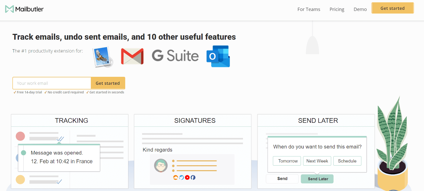Click 'Get started in seconds' text
This screenshot has height=191, width=424.
coord(107,92)
